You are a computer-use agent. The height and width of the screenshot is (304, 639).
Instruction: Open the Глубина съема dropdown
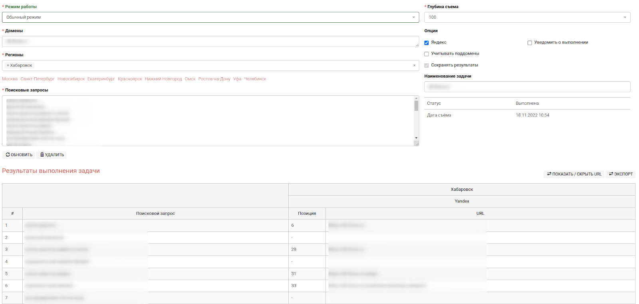point(527,17)
